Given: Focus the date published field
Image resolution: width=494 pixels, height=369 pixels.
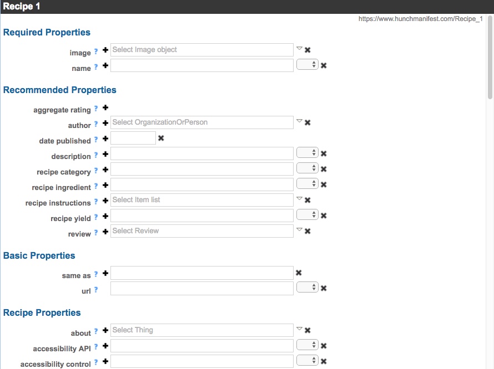Looking at the screenshot, I should tap(133, 138).
